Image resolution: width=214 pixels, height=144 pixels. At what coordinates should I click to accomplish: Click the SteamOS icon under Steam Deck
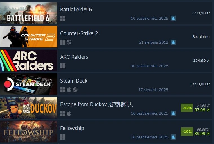[x=75, y=90]
